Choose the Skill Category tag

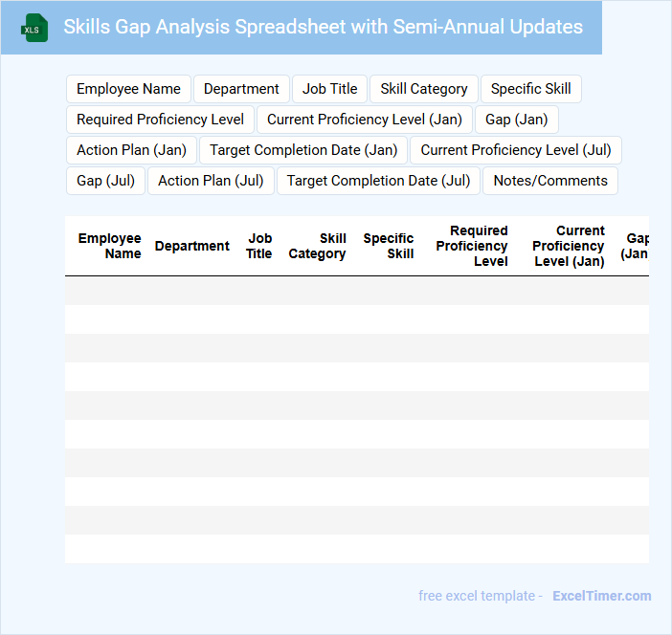click(x=423, y=89)
